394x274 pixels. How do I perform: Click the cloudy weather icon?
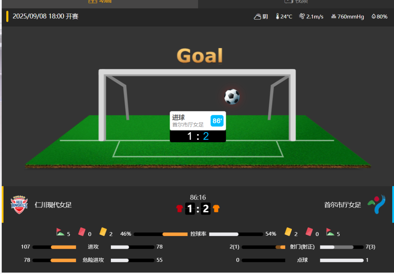(258, 16)
